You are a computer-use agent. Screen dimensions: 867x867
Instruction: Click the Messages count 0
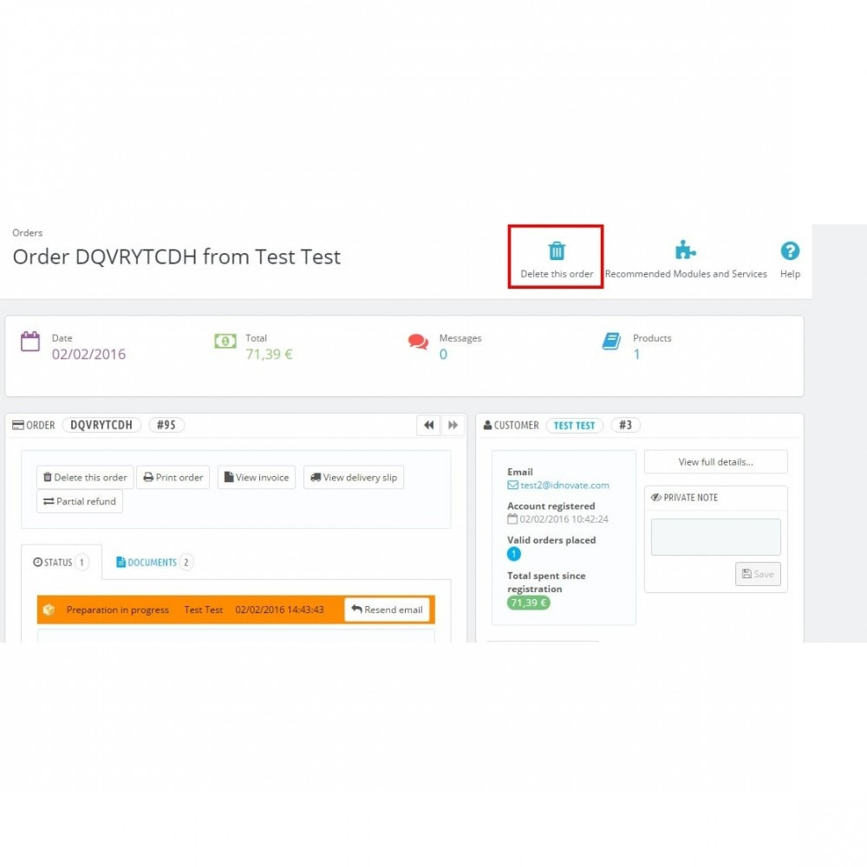click(x=443, y=354)
